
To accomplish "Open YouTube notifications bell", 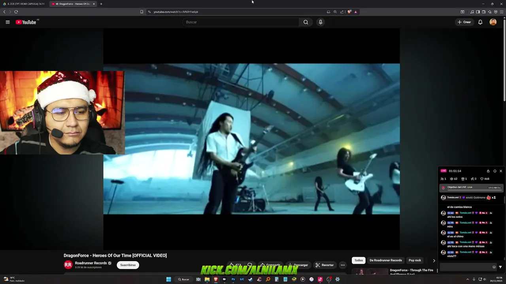I will pos(480,22).
